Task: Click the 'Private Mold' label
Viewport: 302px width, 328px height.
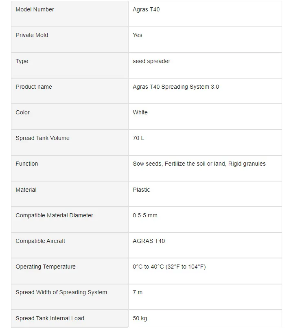Action: 32,35
